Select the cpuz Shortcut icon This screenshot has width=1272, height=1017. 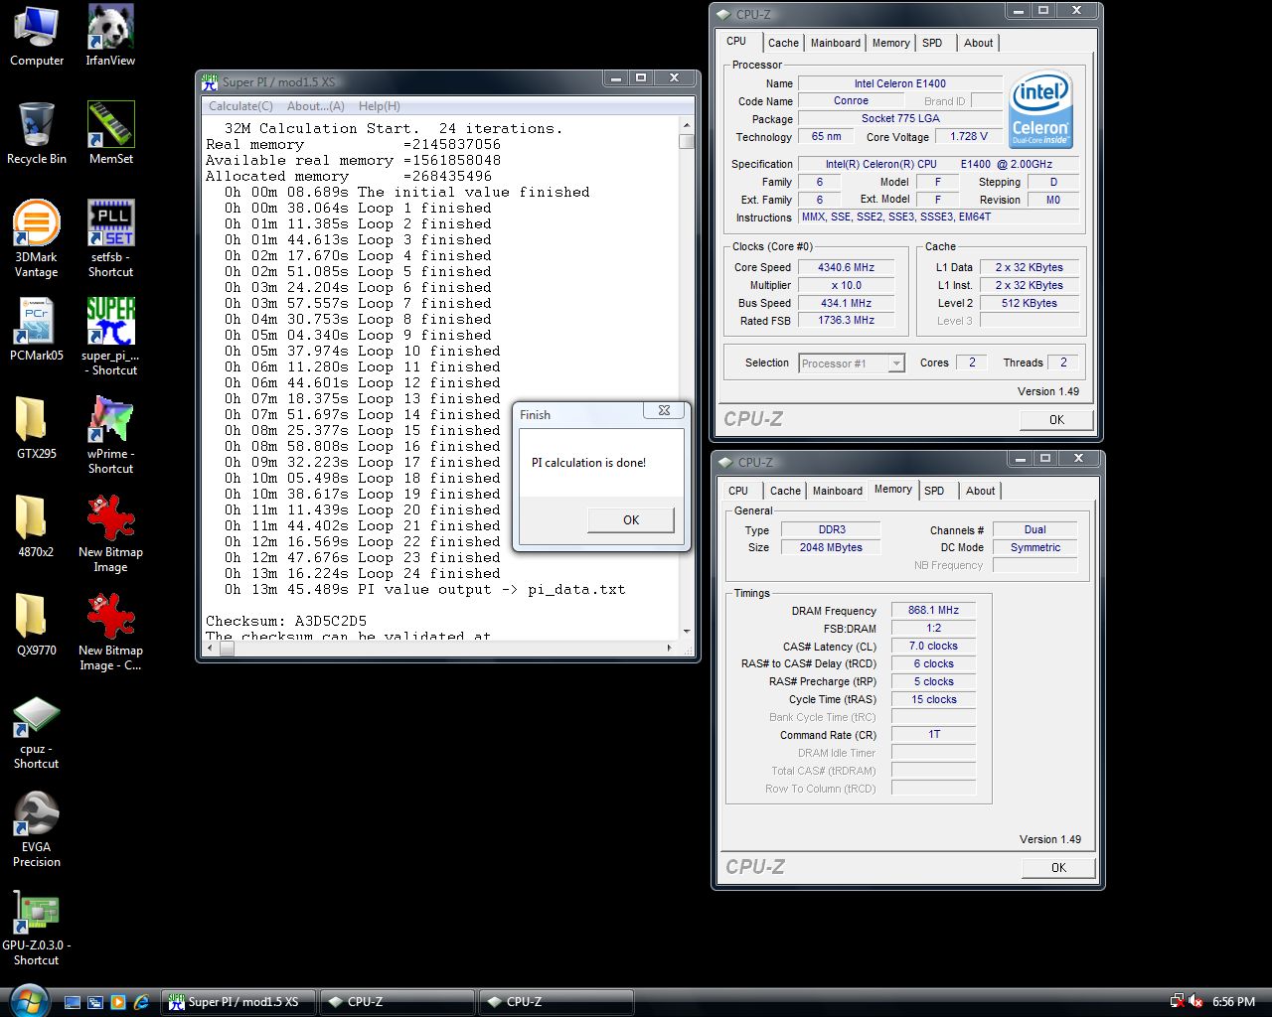[37, 733]
